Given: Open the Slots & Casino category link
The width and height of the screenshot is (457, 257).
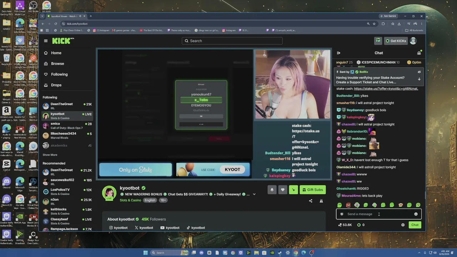Looking at the screenshot, I should [130, 200].
